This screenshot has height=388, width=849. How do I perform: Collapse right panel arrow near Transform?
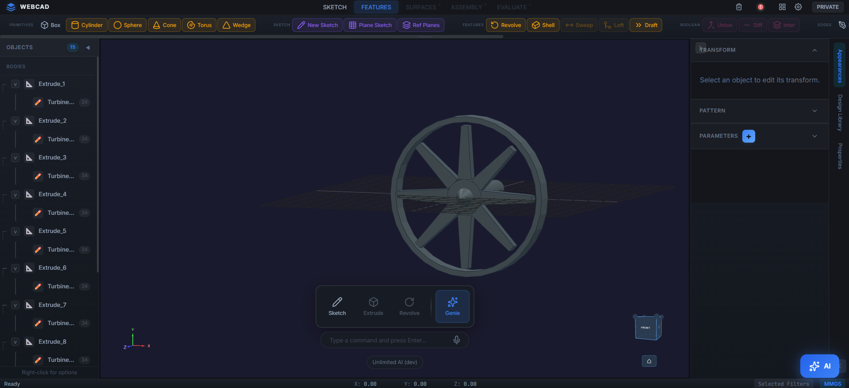pos(700,47)
